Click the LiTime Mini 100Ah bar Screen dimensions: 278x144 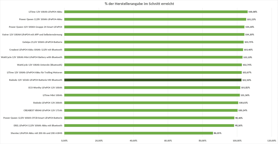pos(152,95)
